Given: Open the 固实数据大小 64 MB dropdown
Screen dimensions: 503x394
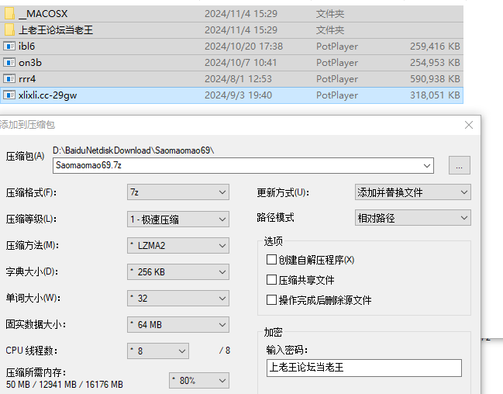Looking at the screenshot, I should tap(178, 325).
